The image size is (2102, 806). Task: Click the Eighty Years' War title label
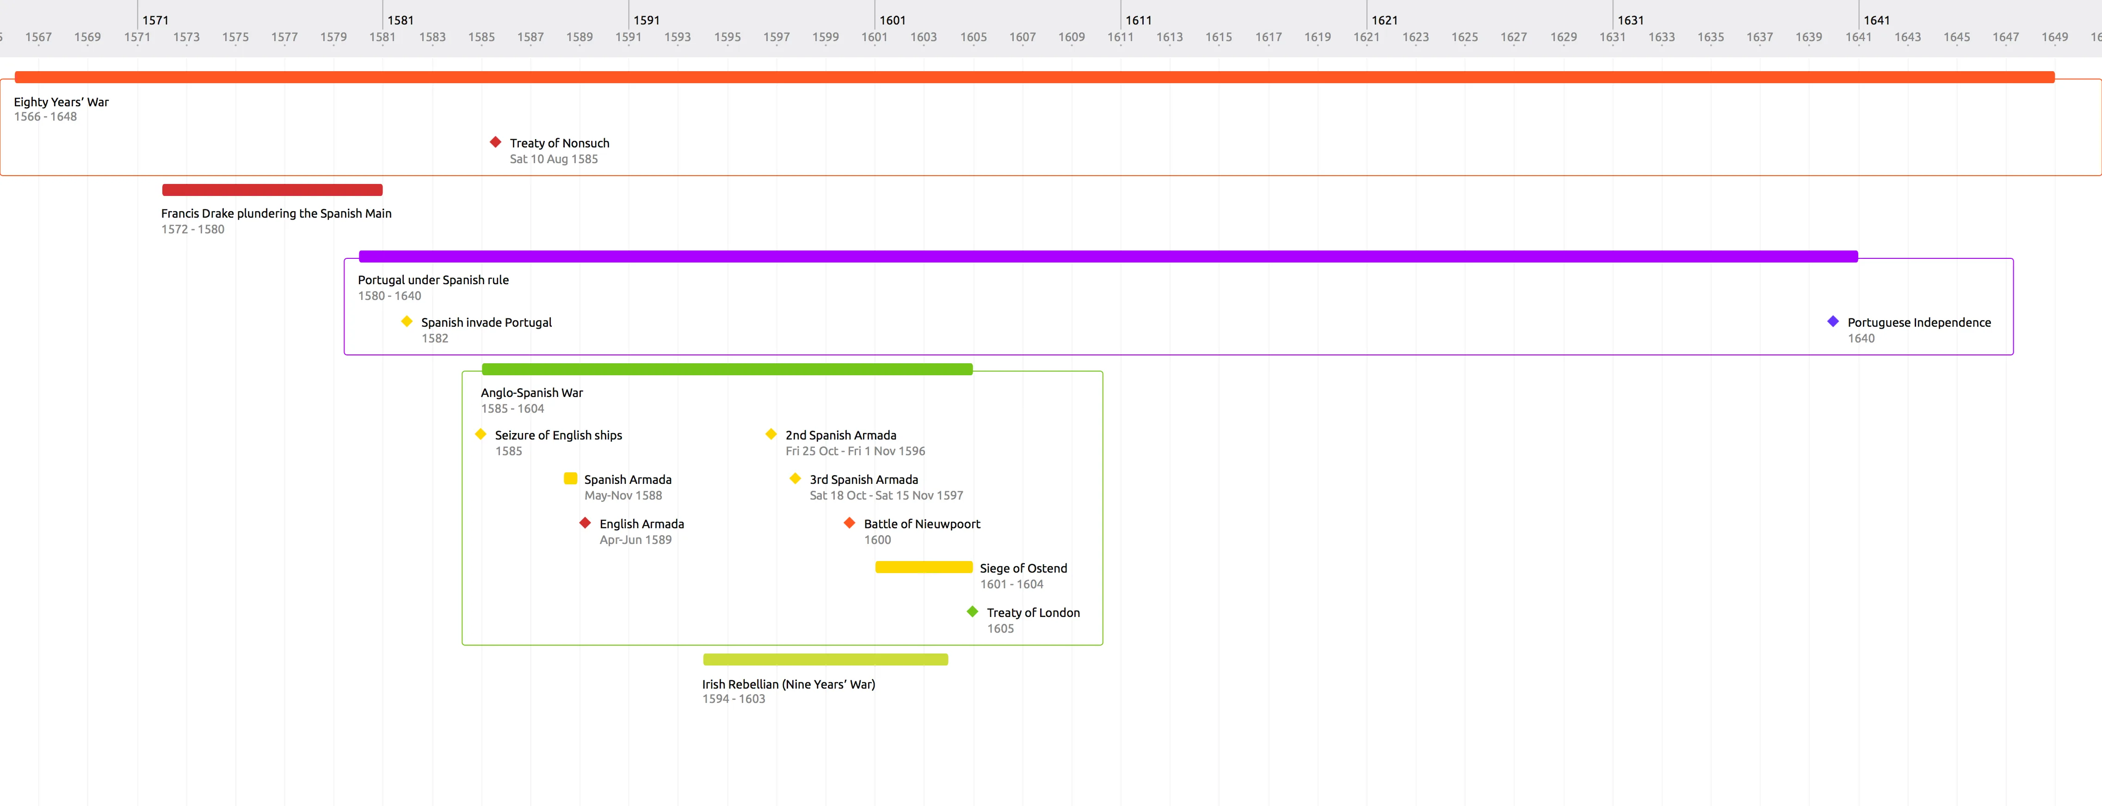click(61, 102)
